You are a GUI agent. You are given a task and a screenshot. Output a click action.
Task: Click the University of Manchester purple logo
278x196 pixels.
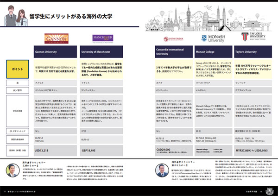click(103, 38)
